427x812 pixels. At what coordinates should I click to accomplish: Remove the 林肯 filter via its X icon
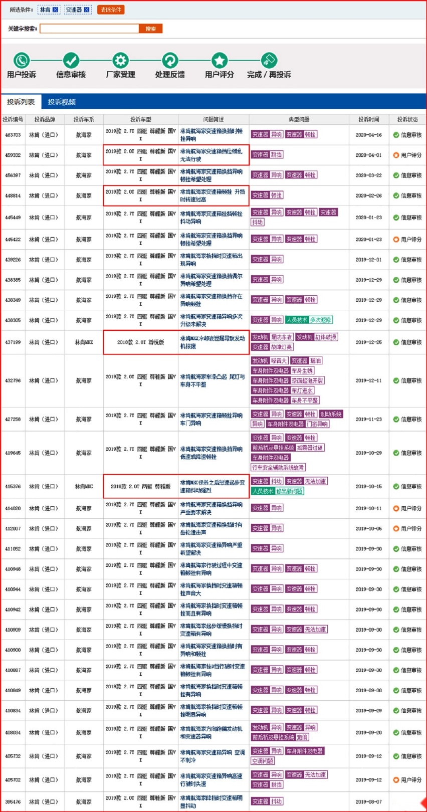(x=56, y=10)
